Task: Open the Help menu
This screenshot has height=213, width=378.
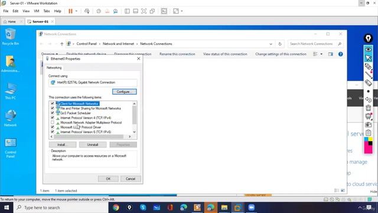Action: (x=57, y=11)
